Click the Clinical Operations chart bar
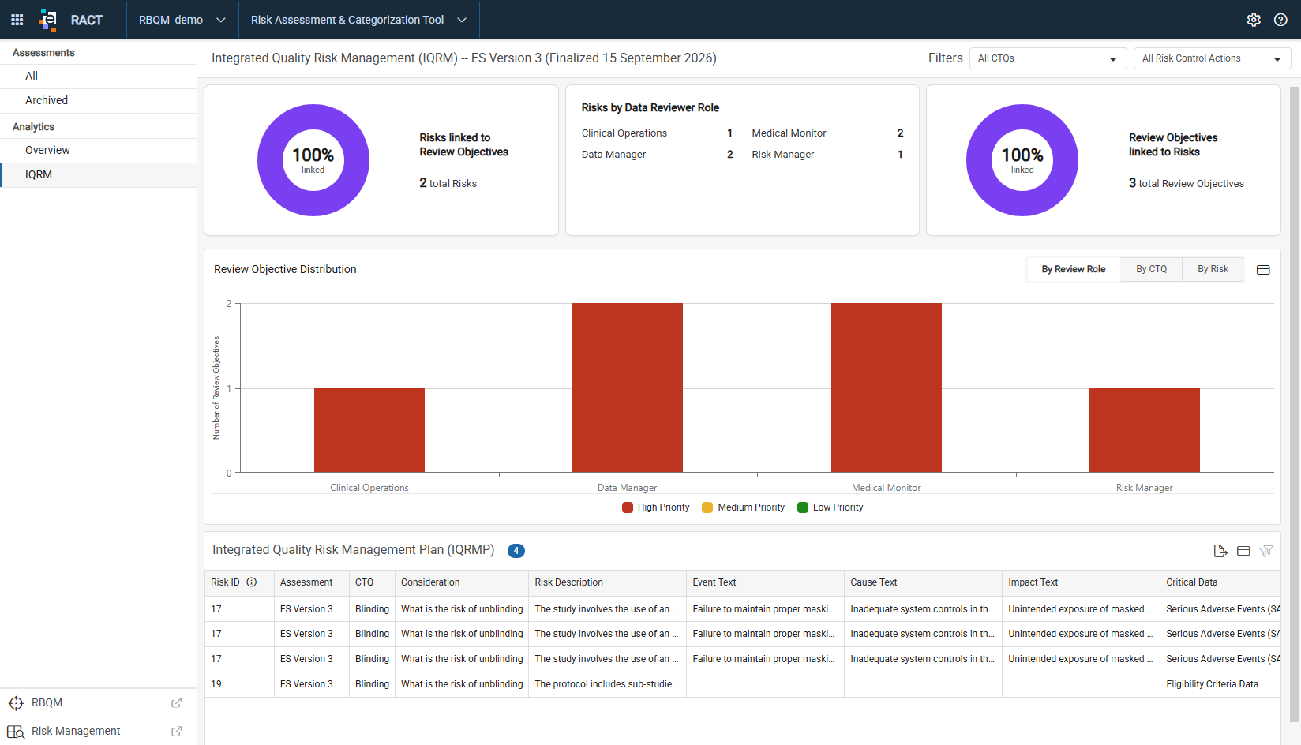 [369, 430]
